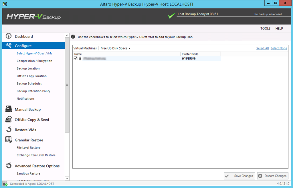Click the sidebar scroll down arrow
This screenshot has height=188, width=293.
67,179
